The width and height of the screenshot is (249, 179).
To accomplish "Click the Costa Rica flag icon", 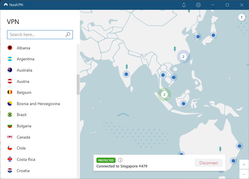I will (10, 159).
